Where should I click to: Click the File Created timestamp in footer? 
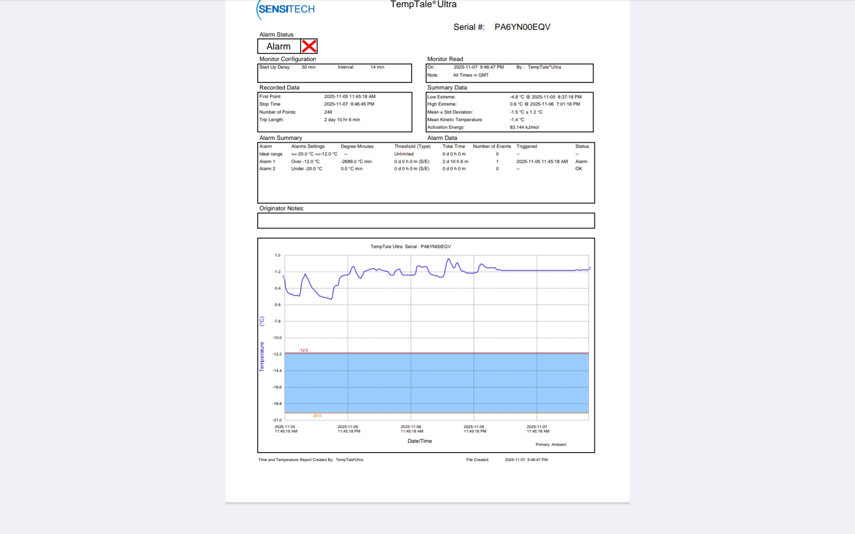(526, 460)
